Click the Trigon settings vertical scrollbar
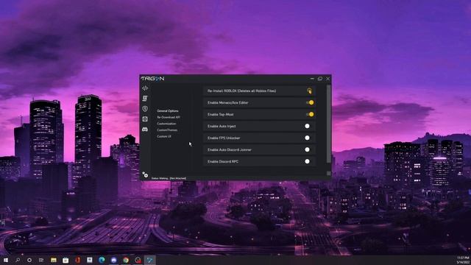Image resolution: width=471 pixels, height=265 pixels. [x=329, y=124]
